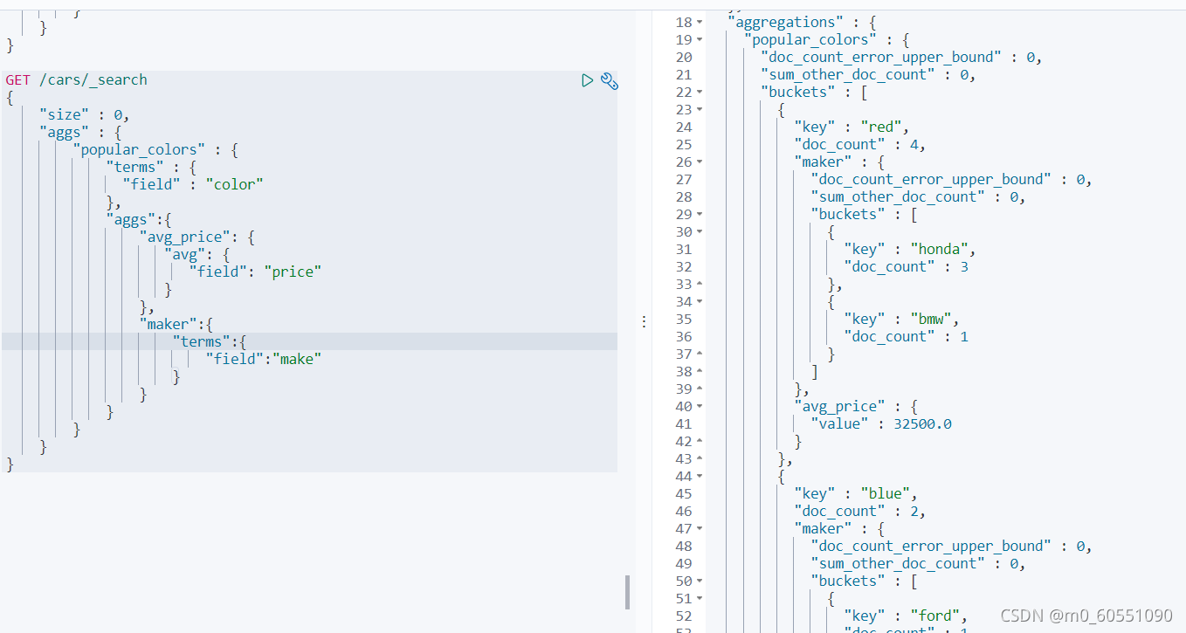Screen dimensions: 1186x633
Task: Click "doc_count" : 3 in response
Action: click(907, 266)
